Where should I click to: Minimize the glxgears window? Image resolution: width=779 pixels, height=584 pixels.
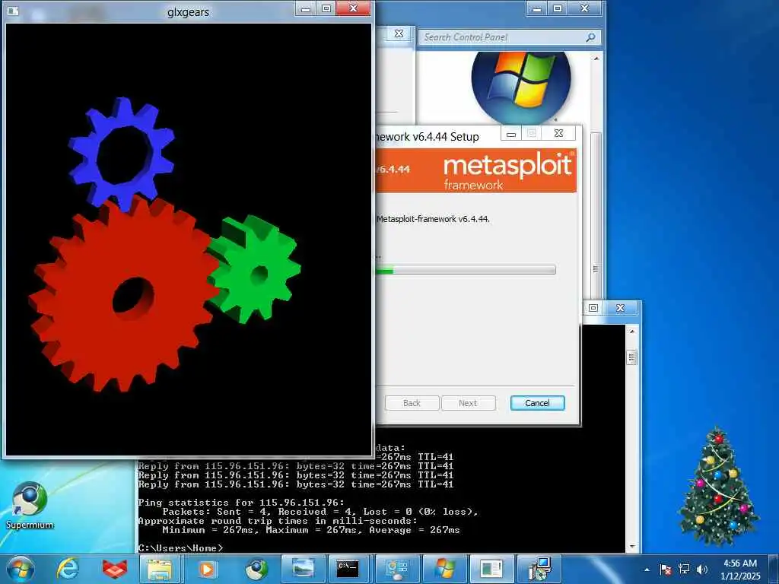coord(306,8)
